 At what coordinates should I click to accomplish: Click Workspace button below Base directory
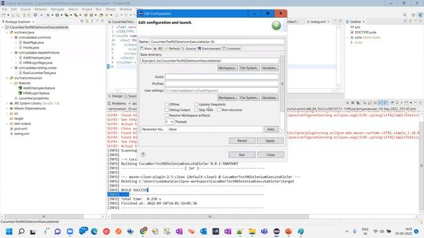point(227,68)
